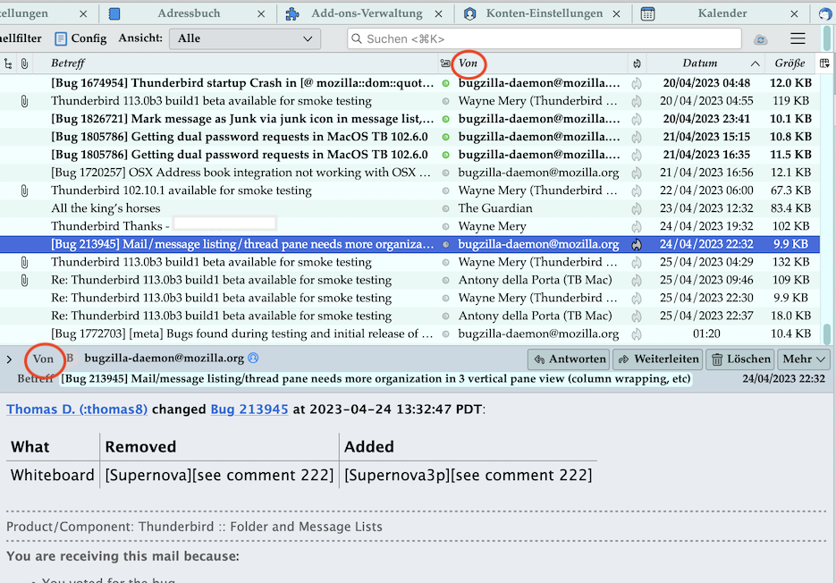Open the column picker in list header
This screenshot has width=836, height=583.
(x=824, y=63)
